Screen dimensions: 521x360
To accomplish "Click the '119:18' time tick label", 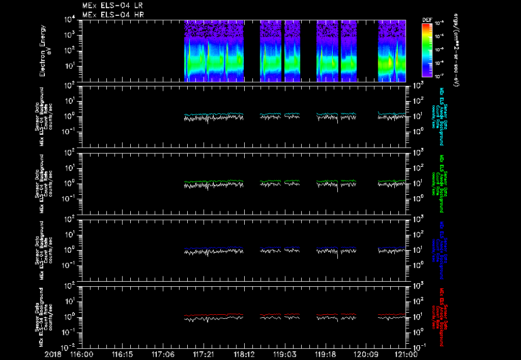I will tap(325, 355).
